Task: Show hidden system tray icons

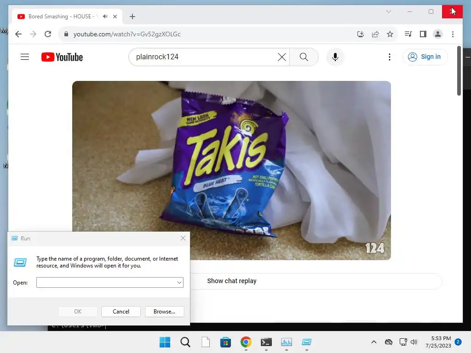Action: tap(373, 342)
